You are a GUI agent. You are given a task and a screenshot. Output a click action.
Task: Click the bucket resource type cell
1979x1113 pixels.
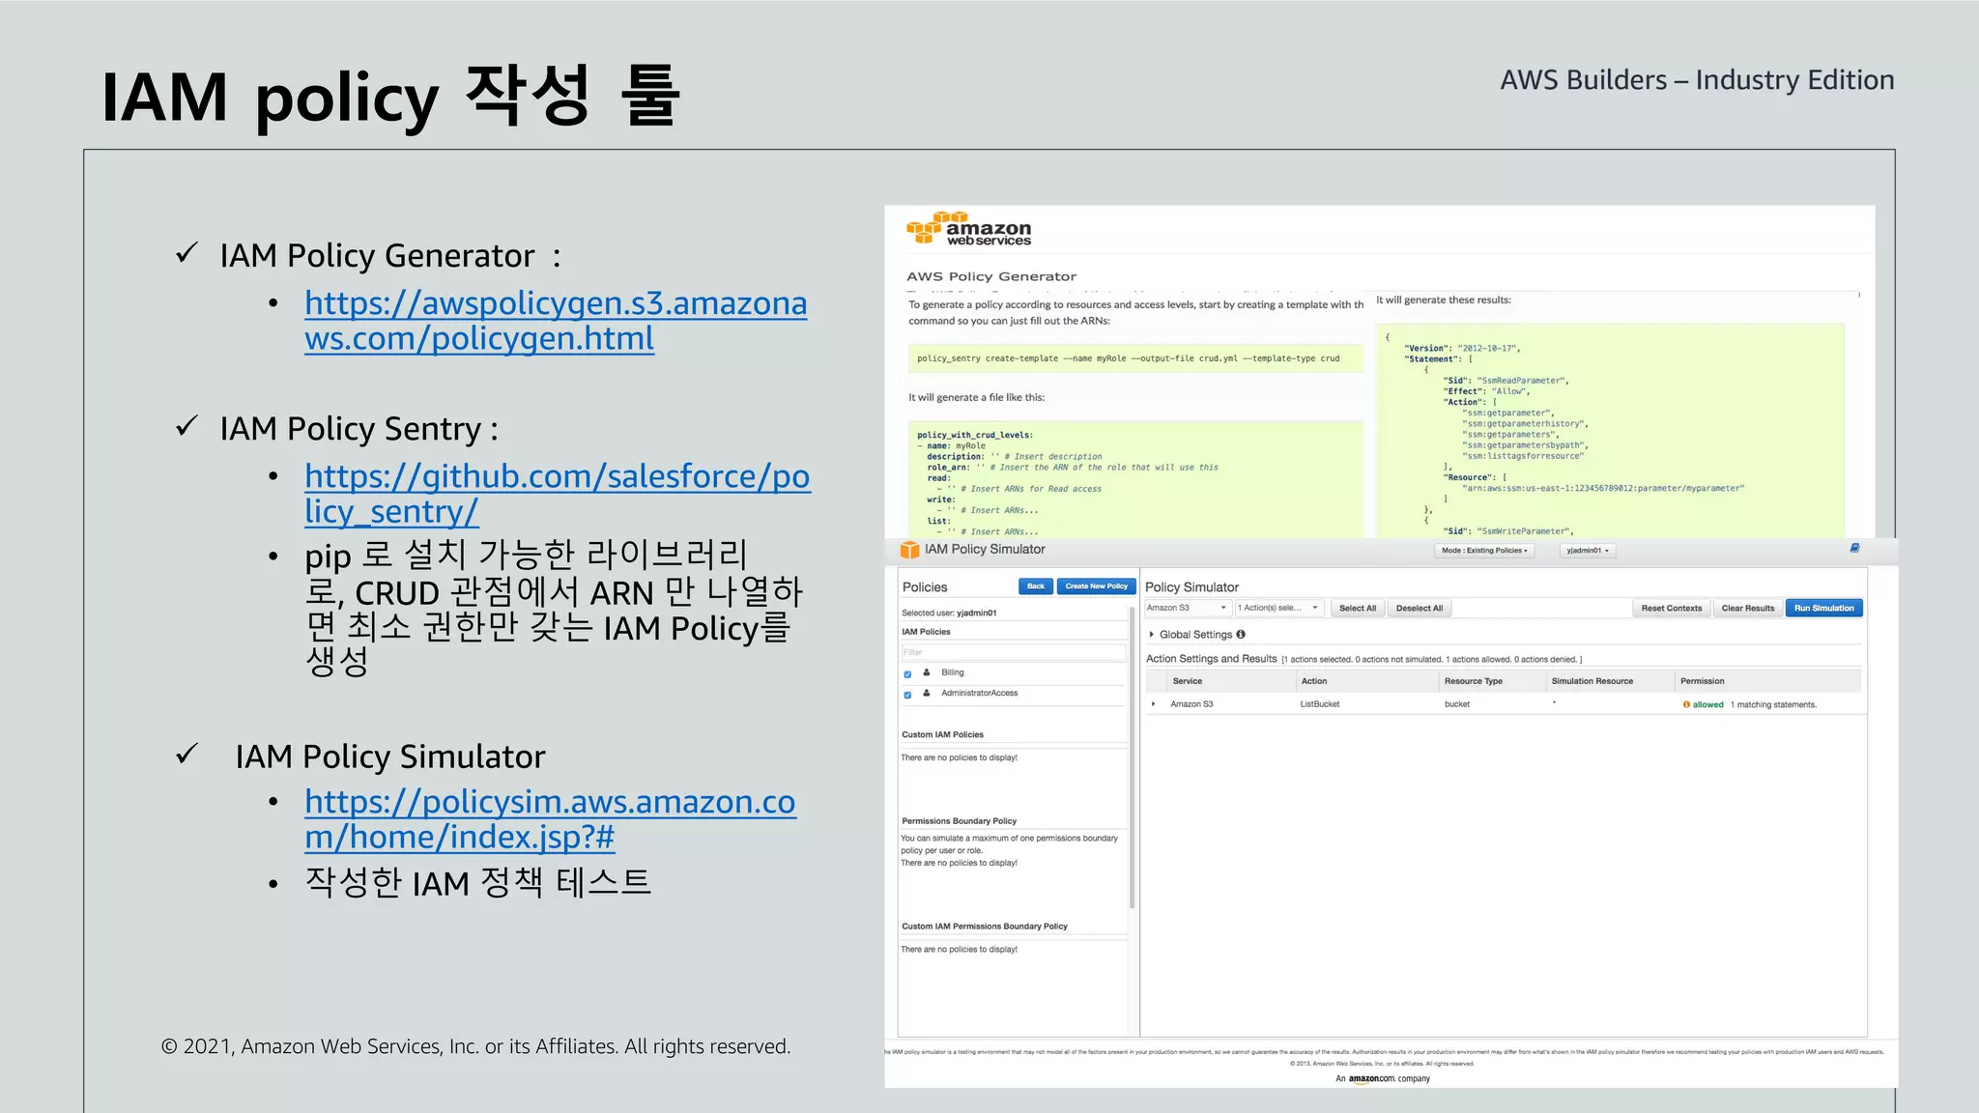click(1456, 704)
